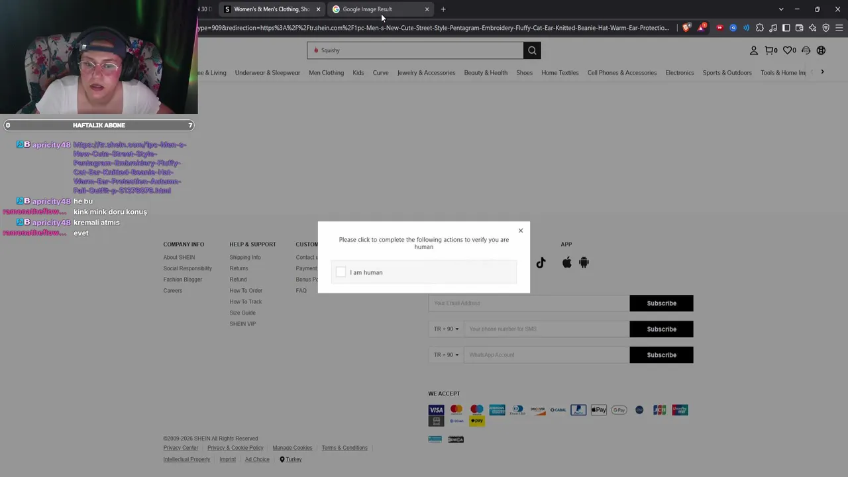Open the Shoes category

pyautogui.click(x=525, y=73)
